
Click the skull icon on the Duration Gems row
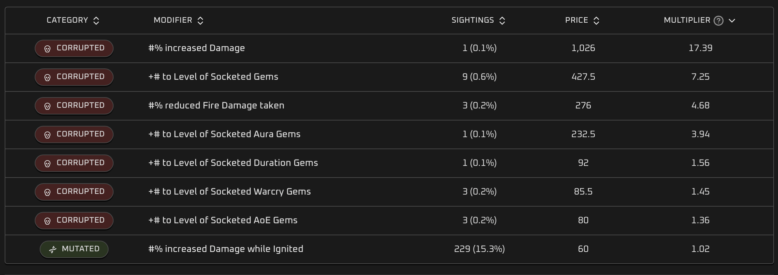[x=48, y=163]
